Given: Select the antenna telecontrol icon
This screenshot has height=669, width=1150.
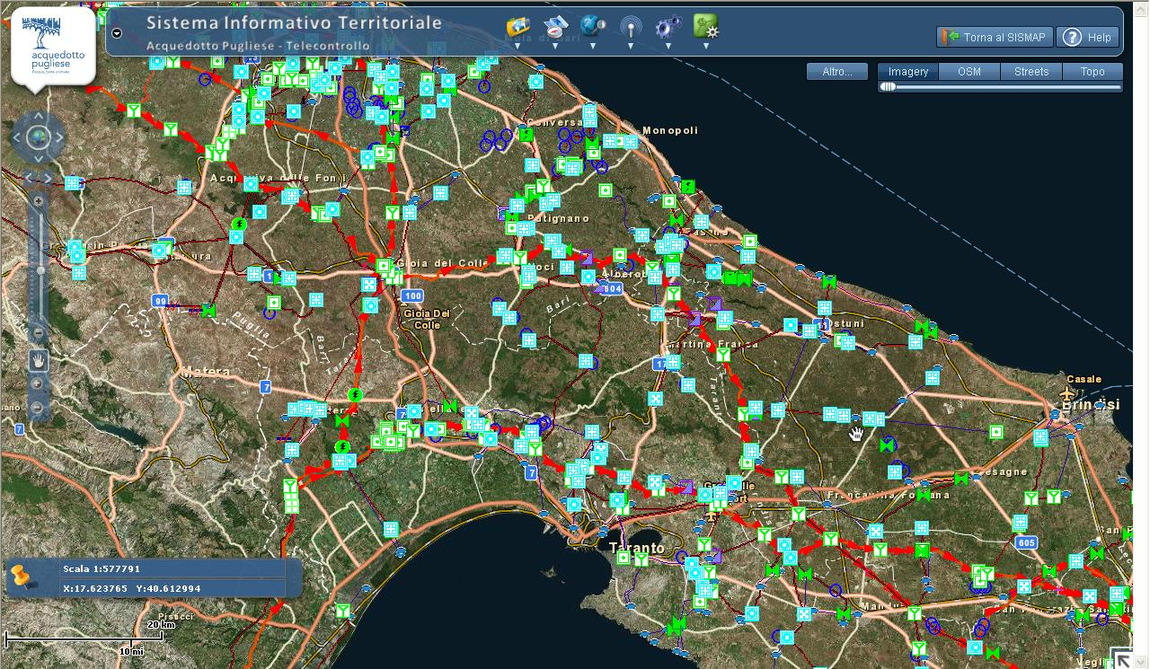Looking at the screenshot, I should click(631, 27).
